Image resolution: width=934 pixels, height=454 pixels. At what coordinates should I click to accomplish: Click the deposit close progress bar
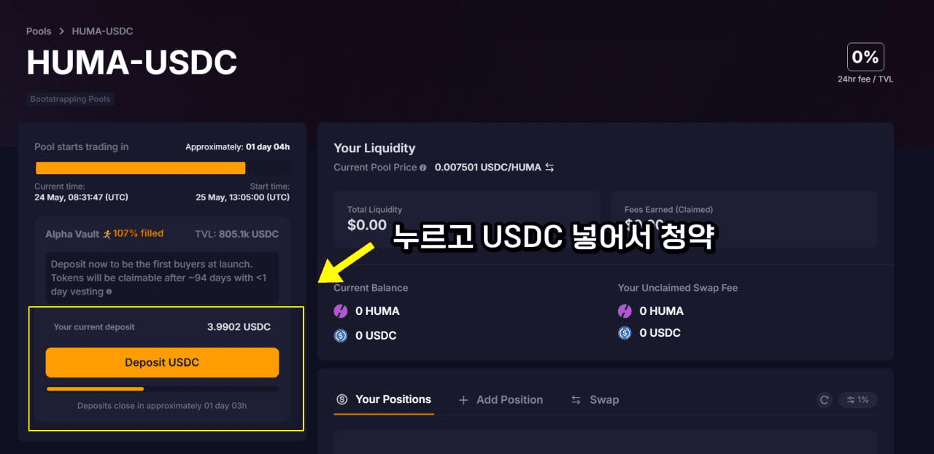(162, 389)
